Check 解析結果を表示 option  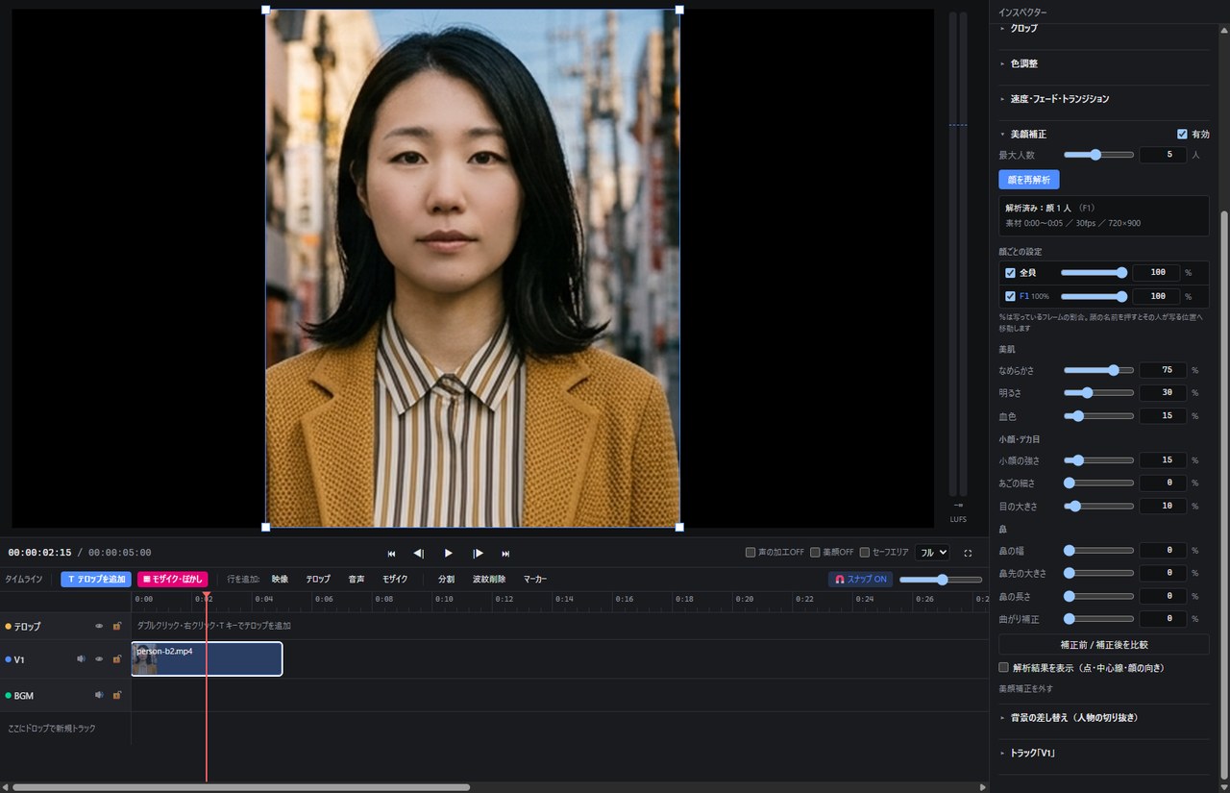pos(1004,667)
